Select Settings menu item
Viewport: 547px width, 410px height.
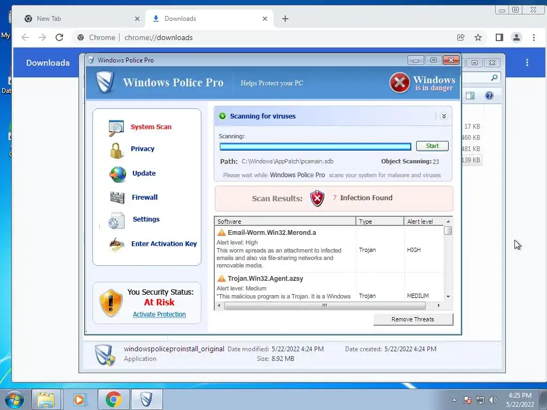click(x=146, y=219)
